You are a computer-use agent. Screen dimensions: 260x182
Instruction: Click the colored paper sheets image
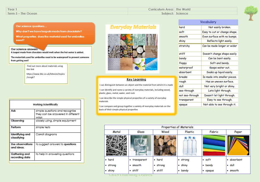pyautogui.click(x=238, y=145)
